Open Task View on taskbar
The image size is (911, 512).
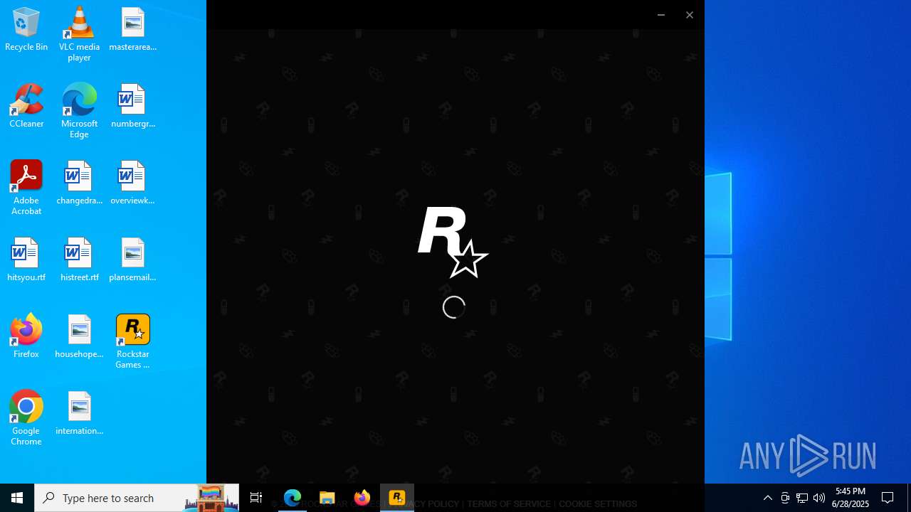[x=256, y=498]
